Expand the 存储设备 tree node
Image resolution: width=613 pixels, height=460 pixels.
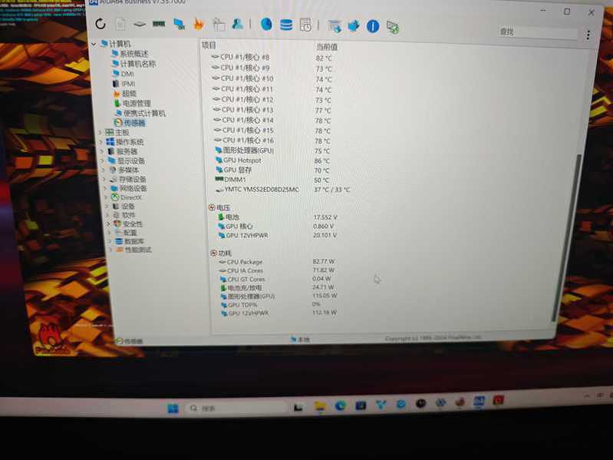pos(105,179)
